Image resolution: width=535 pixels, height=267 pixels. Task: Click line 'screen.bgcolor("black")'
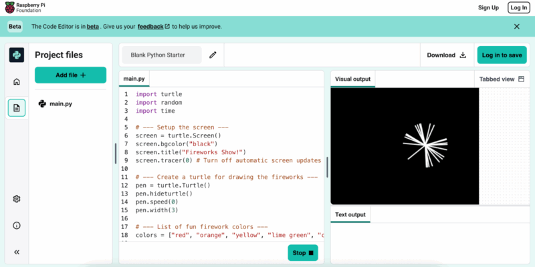click(x=177, y=144)
